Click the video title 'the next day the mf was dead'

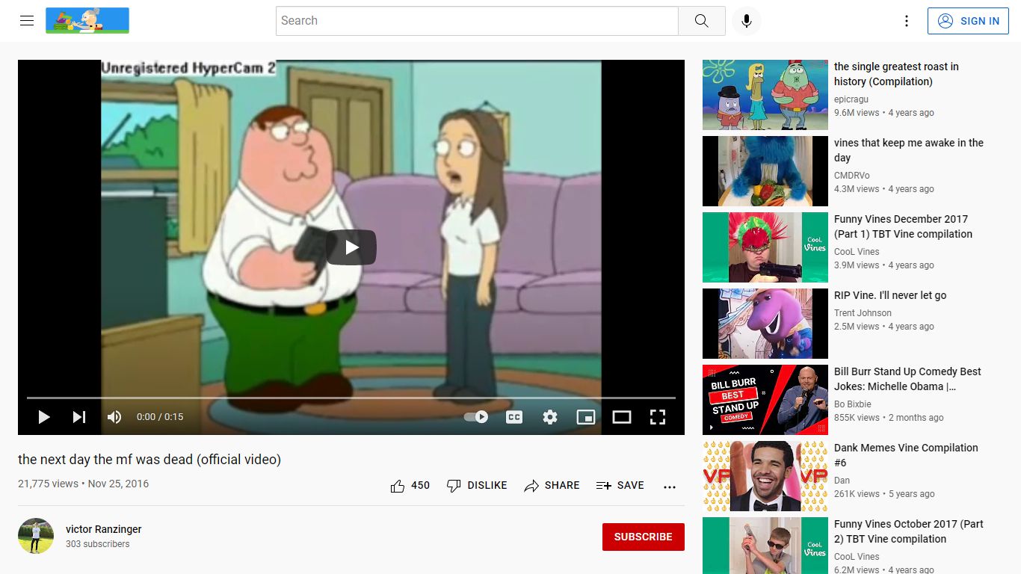pos(149,460)
